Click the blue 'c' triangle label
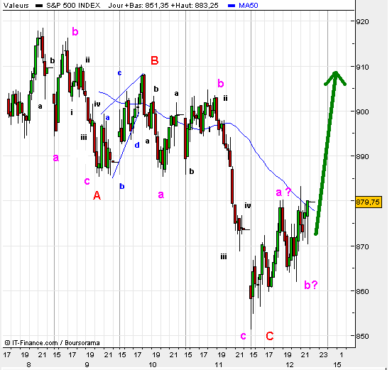 coord(119,73)
